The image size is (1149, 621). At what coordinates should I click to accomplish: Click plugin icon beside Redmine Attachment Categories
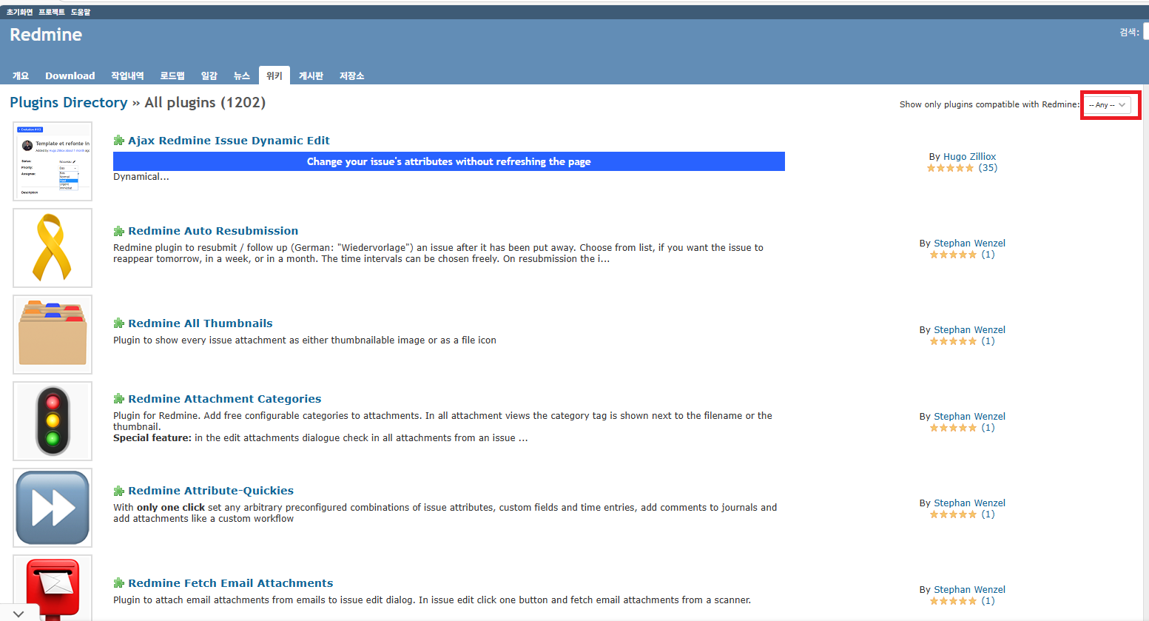pyautogui.click(x=118, y=399)
